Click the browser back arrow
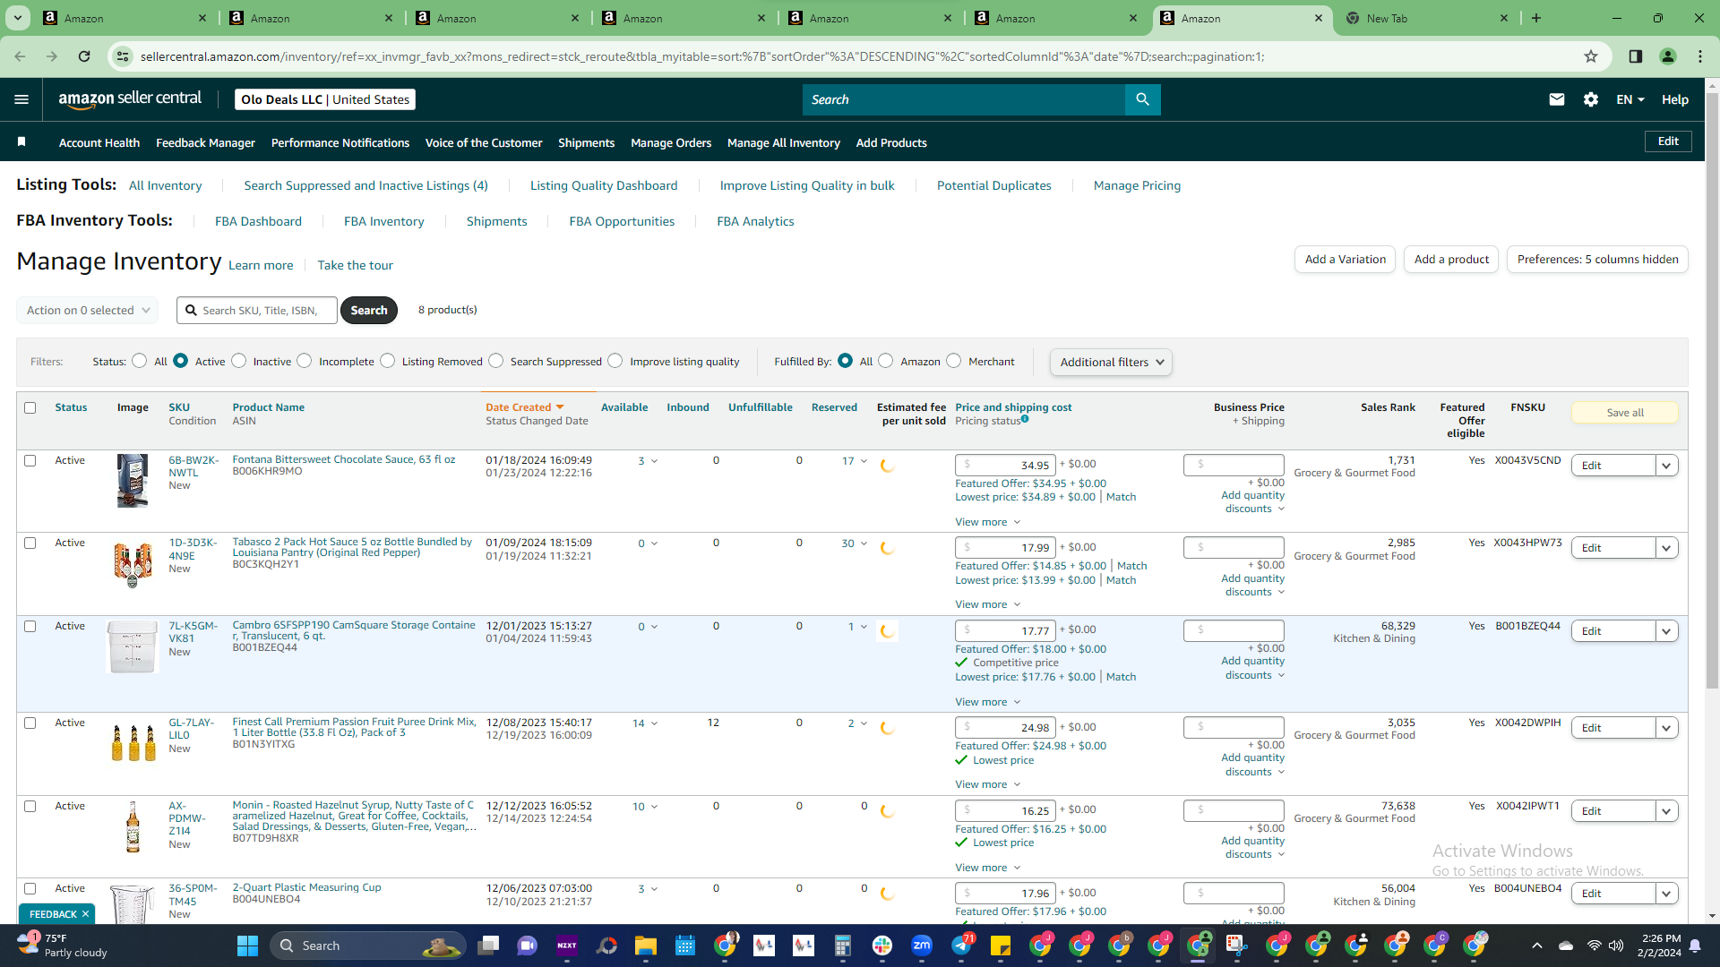 pyautogui.click(x=20, y=56)
